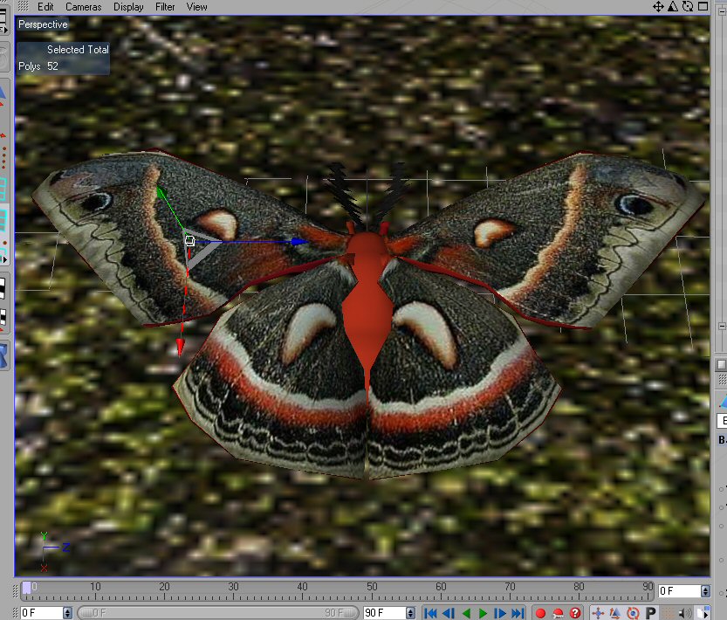Jump to the start of animation

[x=430, y=613]
